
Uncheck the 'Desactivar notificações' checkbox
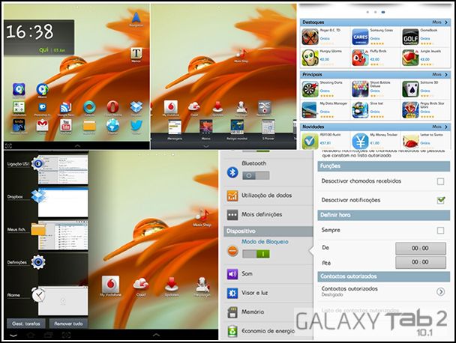pyautogui.click(x=440, y=200)
